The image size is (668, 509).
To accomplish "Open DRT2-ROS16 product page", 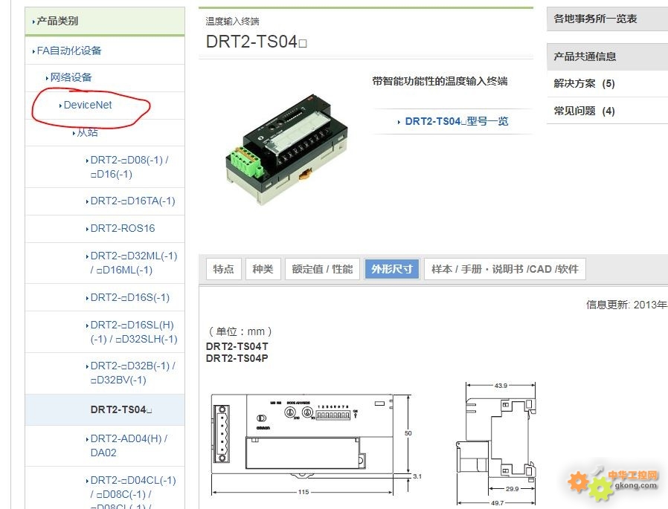I will (123, 229).
